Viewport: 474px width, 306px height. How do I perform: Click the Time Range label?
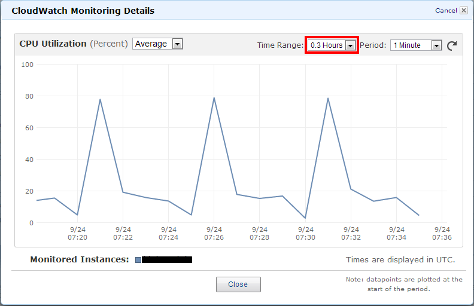click(x=280, y=45)
